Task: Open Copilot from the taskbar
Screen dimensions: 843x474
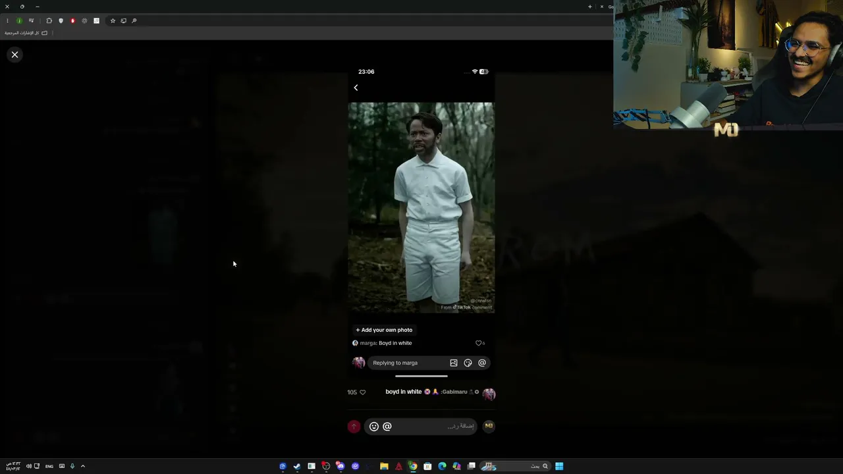Action: 456,466
